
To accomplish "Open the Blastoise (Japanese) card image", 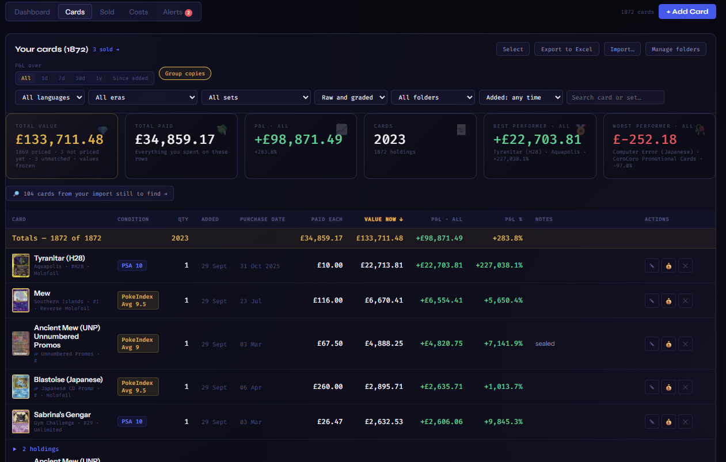I will (21, 387).
